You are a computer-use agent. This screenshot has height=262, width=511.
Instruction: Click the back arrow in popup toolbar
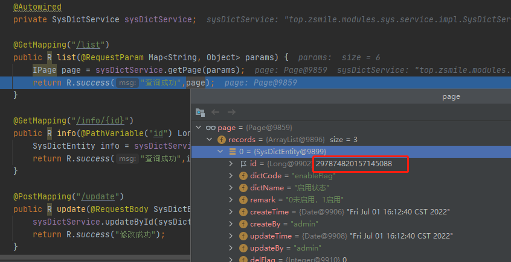pyautogui.click(x=216, y=112)
